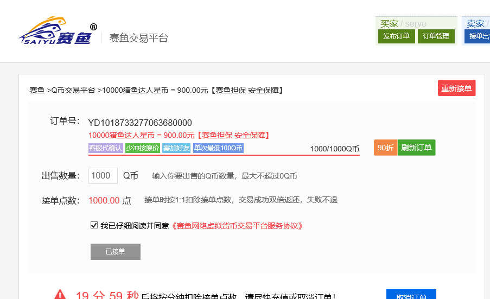Click the 买家 / serve header label

(403, 24)
